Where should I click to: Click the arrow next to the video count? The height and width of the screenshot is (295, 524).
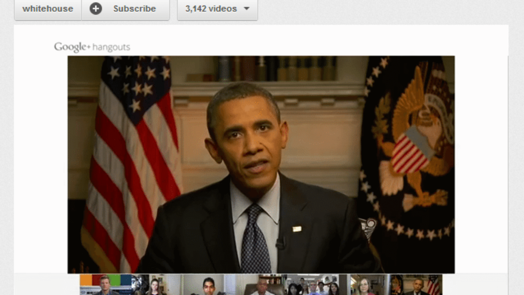[x=246, y=9]
